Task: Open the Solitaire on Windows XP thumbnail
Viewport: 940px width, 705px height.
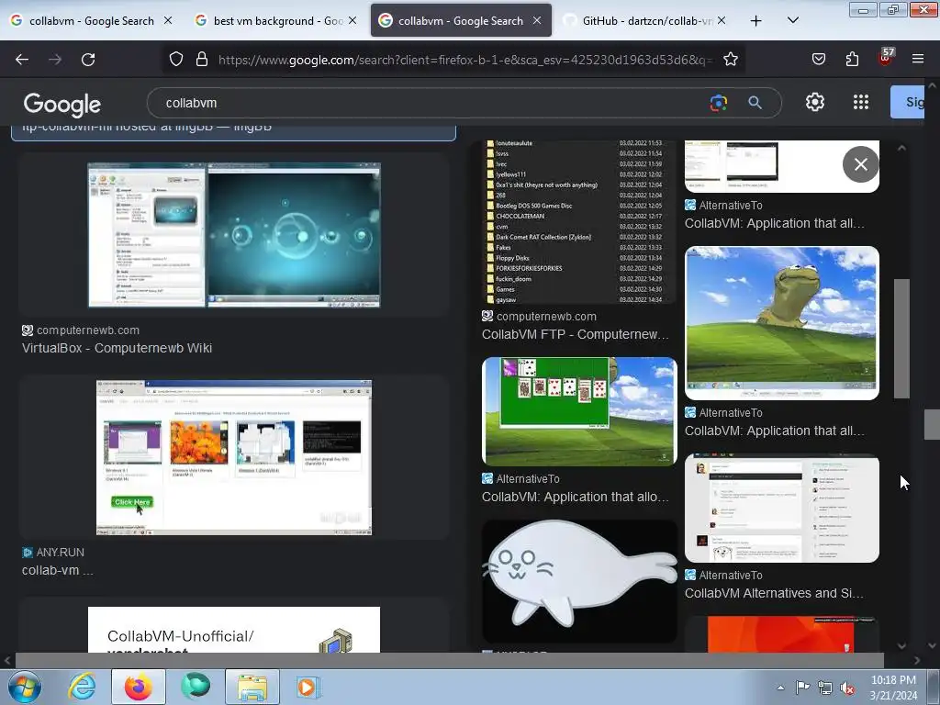Action: tap(579, 411)
